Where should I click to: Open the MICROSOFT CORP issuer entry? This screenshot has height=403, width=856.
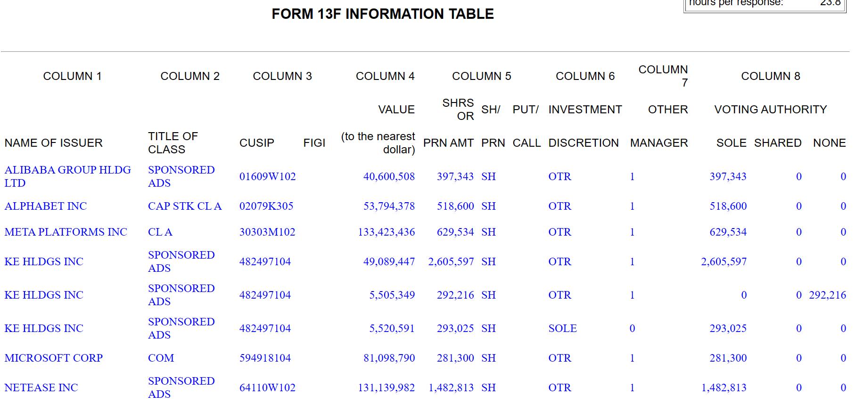pos(53,358)
